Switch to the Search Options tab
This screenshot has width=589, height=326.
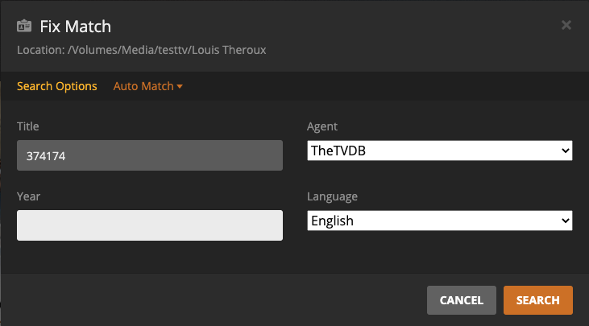pos(56,86)
